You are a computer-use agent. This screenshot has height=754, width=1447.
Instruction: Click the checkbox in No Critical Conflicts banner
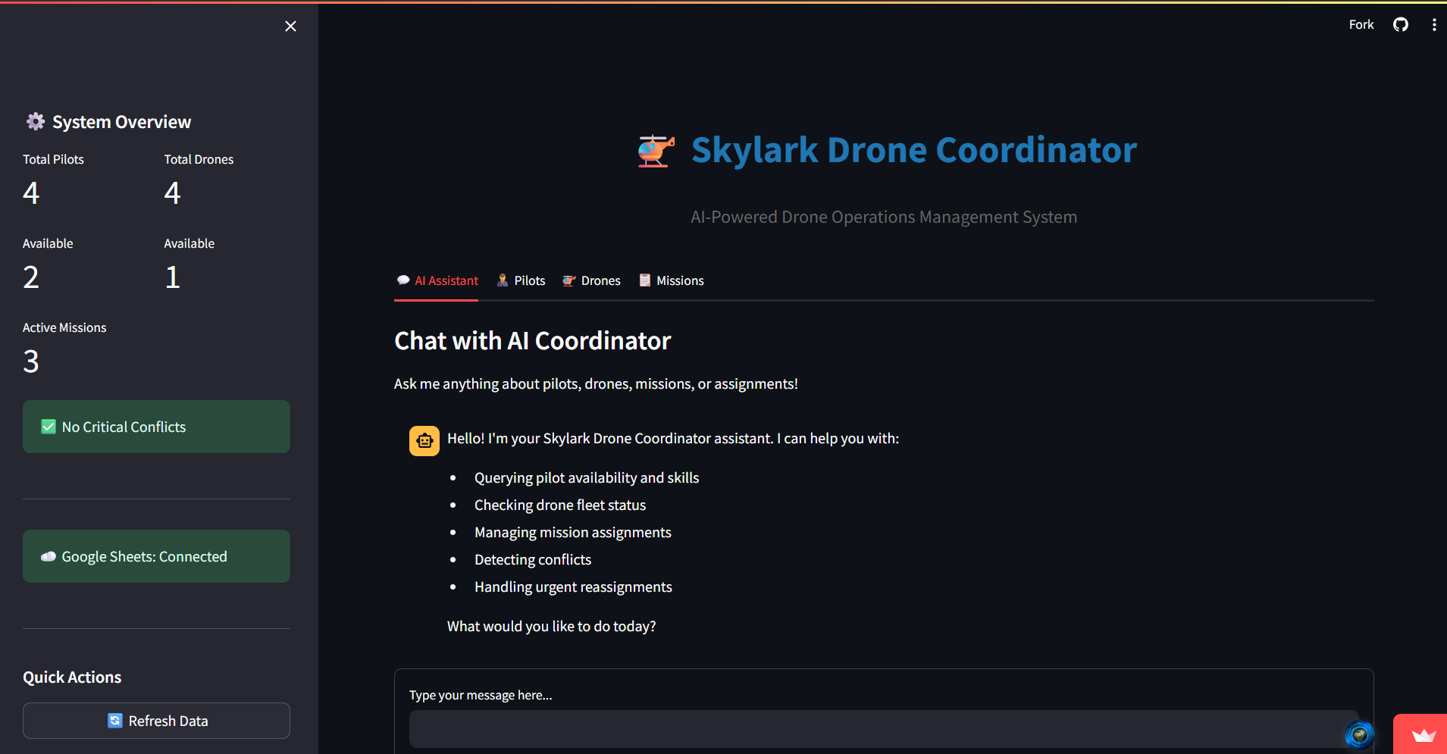click(48, 426)
